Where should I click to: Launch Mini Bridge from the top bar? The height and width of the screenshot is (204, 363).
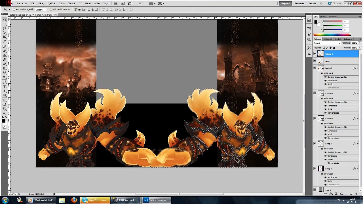click(x=123, y=3)
